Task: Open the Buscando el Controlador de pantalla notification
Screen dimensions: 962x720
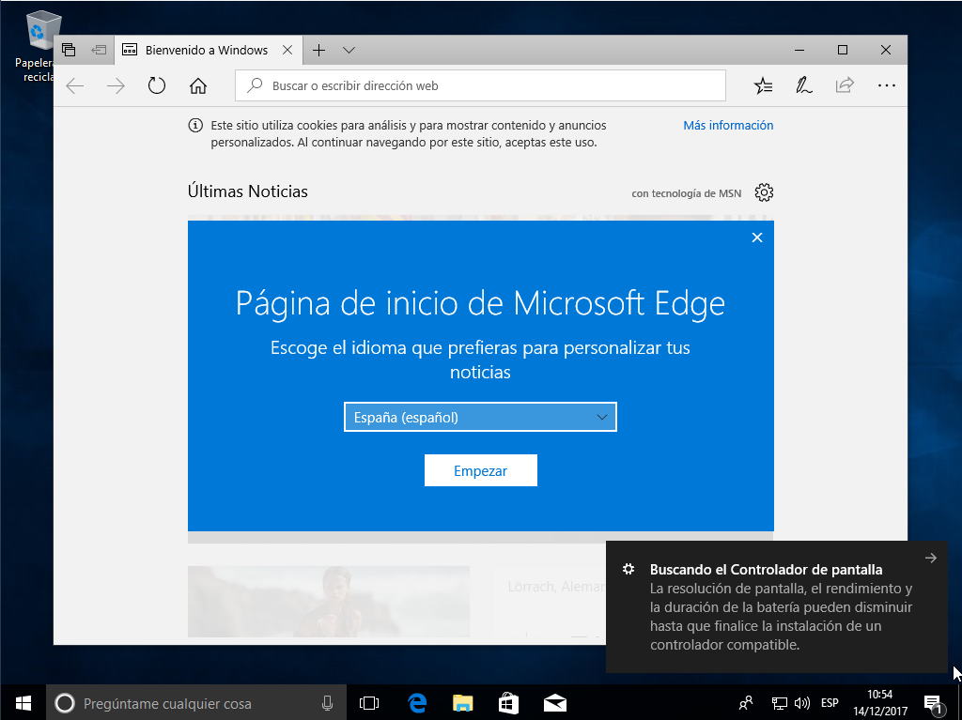Action: (x=776, y=606)
